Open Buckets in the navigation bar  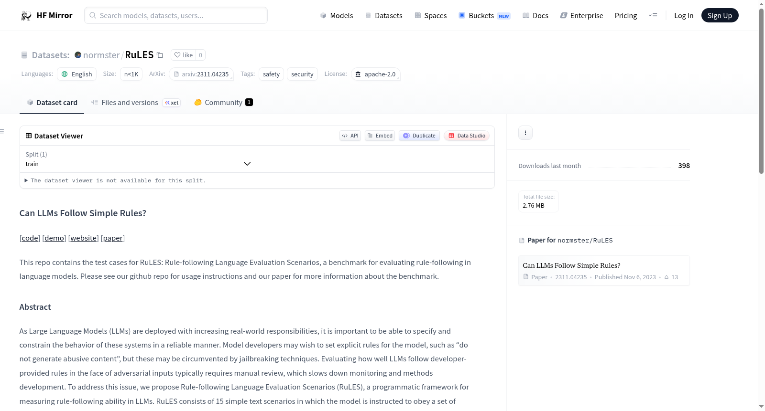click(484, 16)
